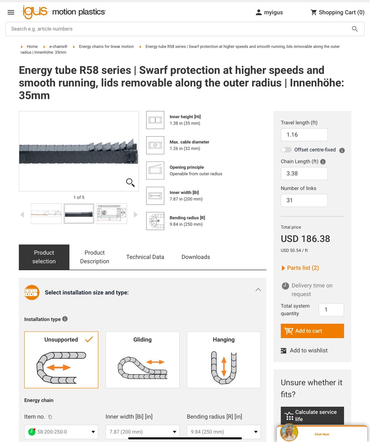
Task: Select the Hanging installation type
Action: pos(223,360)
